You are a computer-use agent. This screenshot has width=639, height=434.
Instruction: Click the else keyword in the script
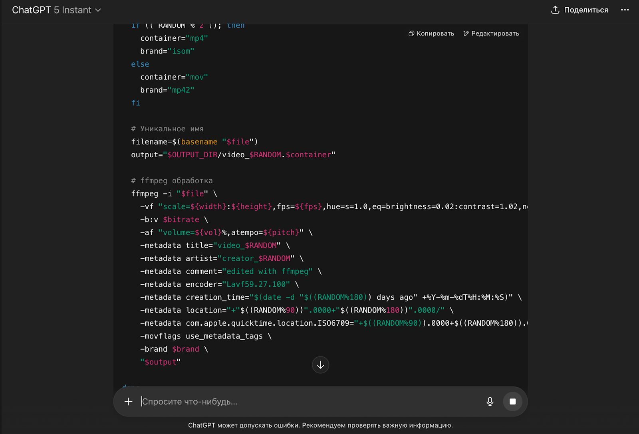[x=140, y=64]
